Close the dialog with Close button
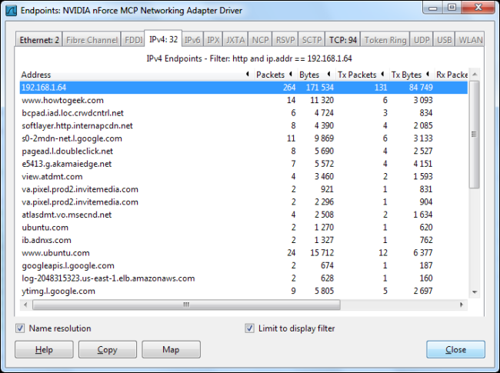 pyautogui.click(x=455, y=350)
